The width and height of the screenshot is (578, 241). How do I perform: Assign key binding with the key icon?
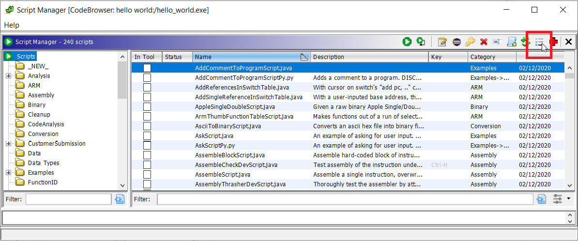[x=470, y=42]
